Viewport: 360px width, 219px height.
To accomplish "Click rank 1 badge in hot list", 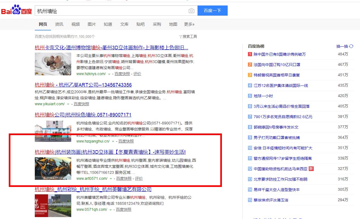I will coord(250,54).
